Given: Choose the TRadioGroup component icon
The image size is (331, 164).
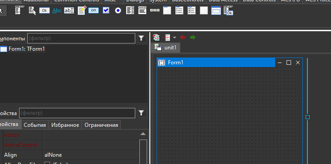Looking at the screenshot, I should 179,10.
